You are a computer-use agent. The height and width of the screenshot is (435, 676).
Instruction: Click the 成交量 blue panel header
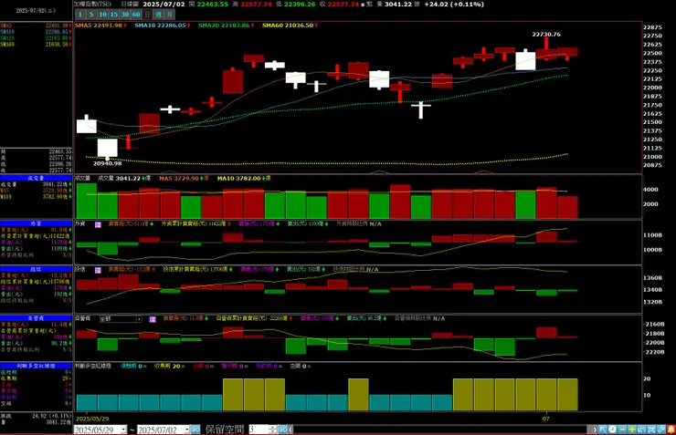36,178
